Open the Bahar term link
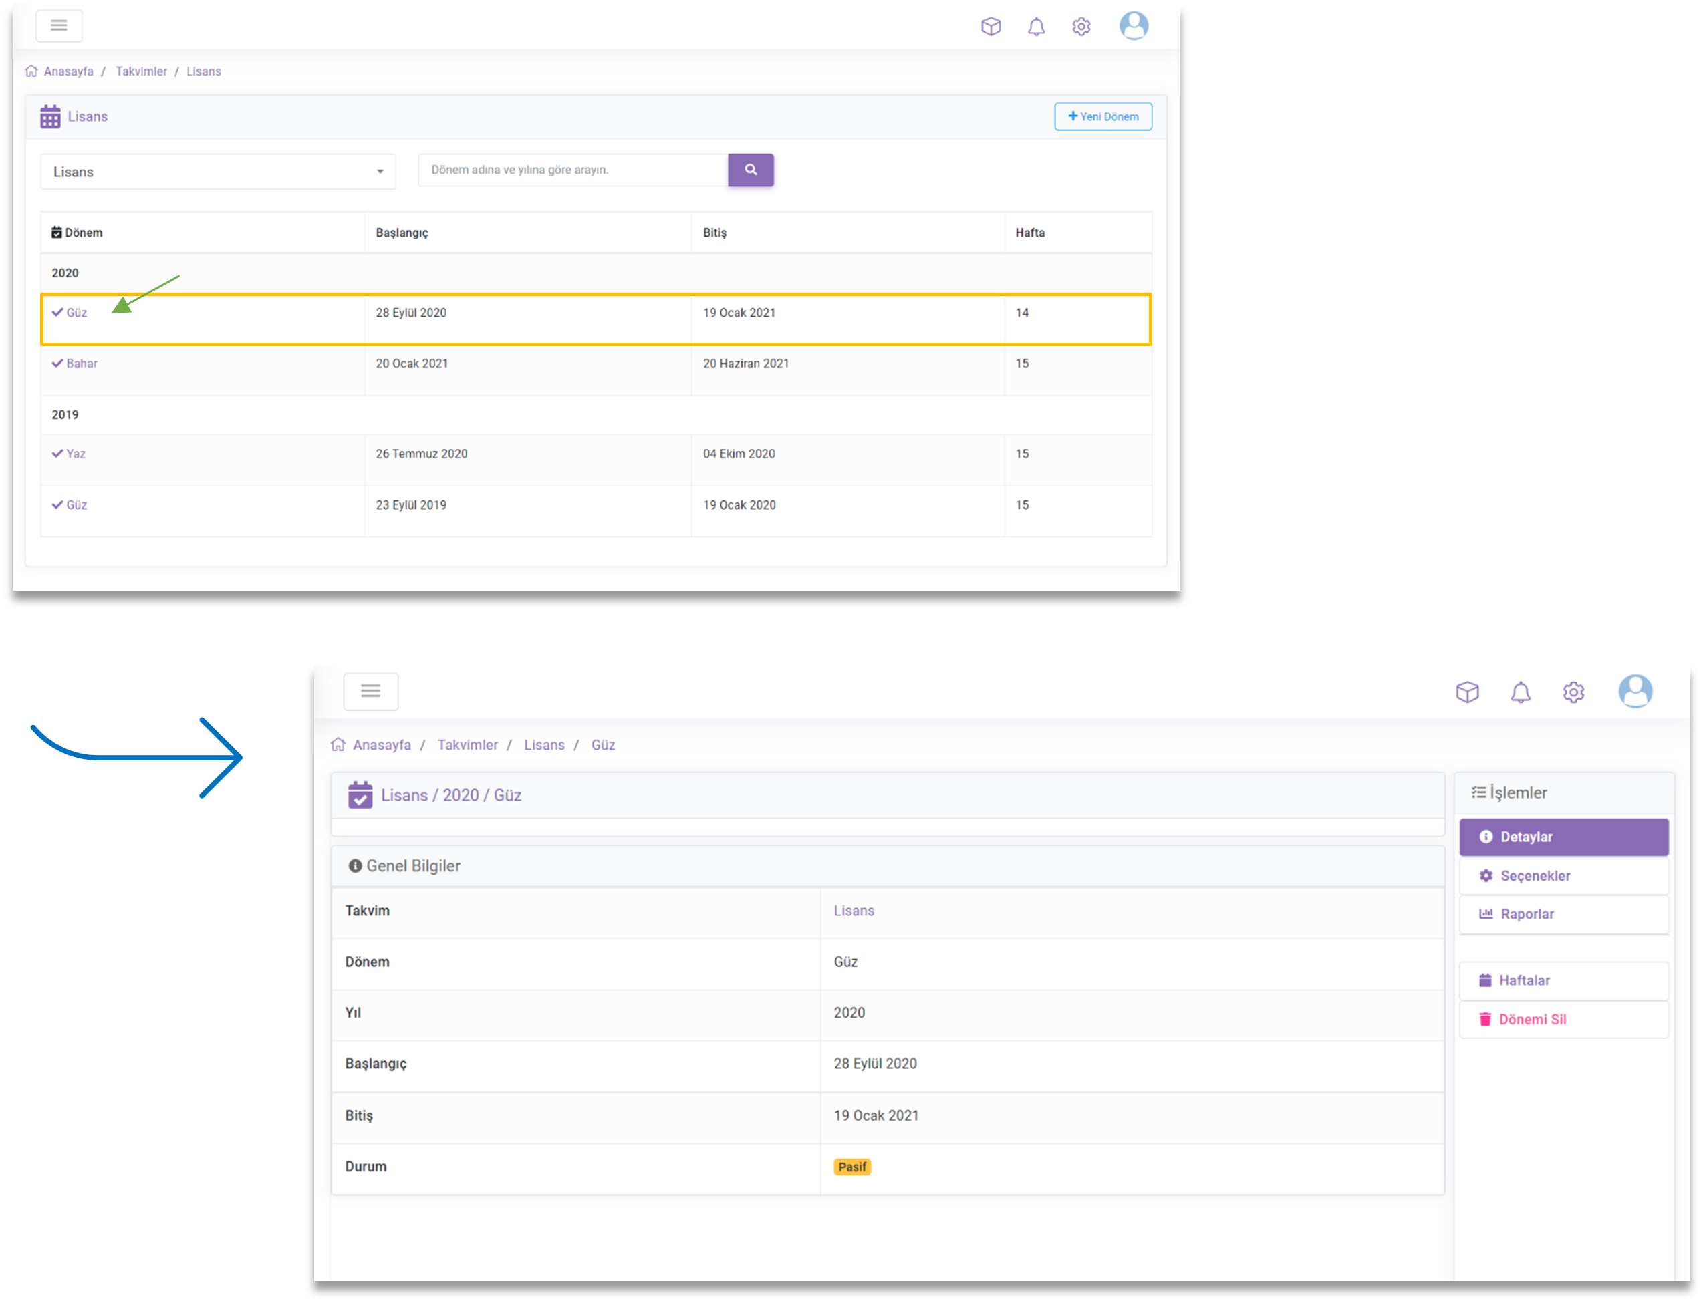1703x1303 pixels. pos(82,363)
